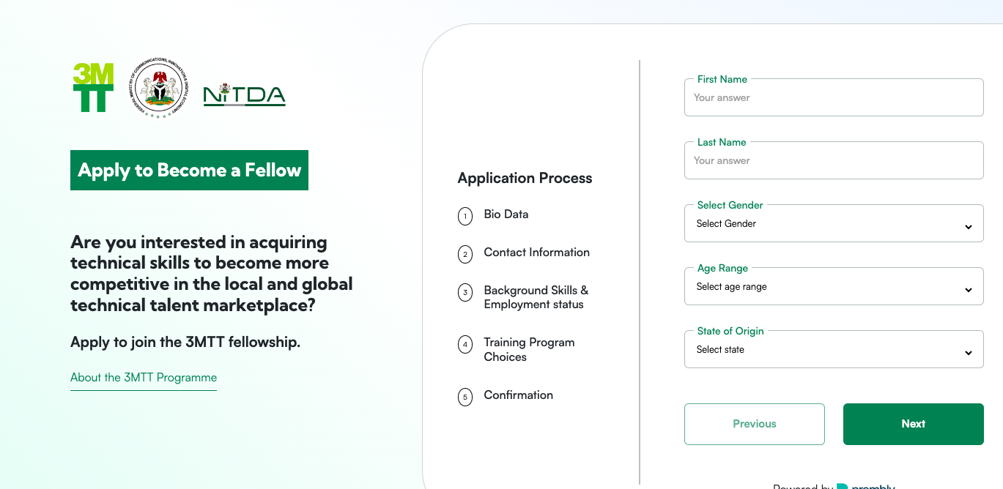The image size is (1003, 489).
Task: Click the NITDA logo
Action: 244,94
